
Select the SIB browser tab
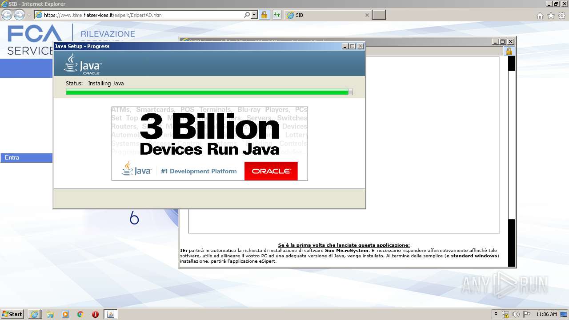(328, 15)
